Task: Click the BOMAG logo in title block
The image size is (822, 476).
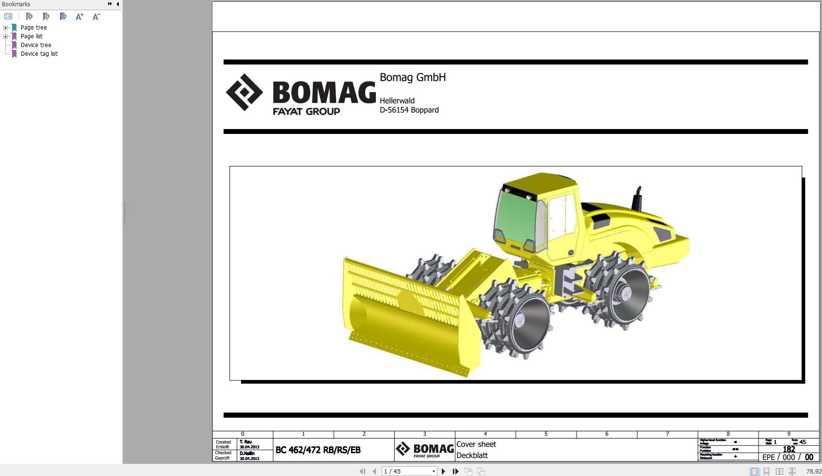Action: coord(425,450)
